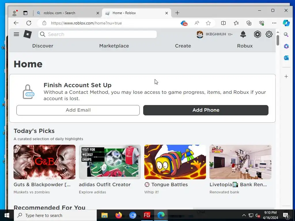
Task: Open the muted volume tray icon
Action: [258, 215]
